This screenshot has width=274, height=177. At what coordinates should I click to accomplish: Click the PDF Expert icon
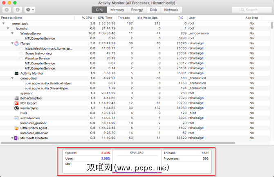pos(16,103)
